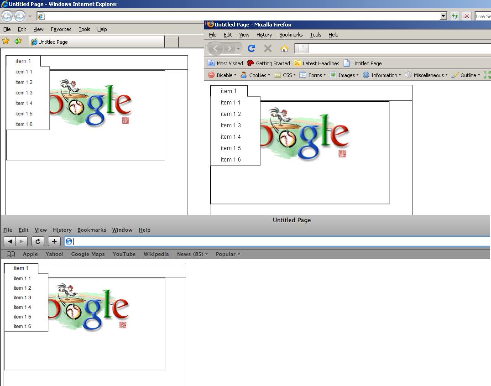Screen dimensions: 491x386
Task: Expand IE address bar history dropdown
Action: (x=443, y=16)
